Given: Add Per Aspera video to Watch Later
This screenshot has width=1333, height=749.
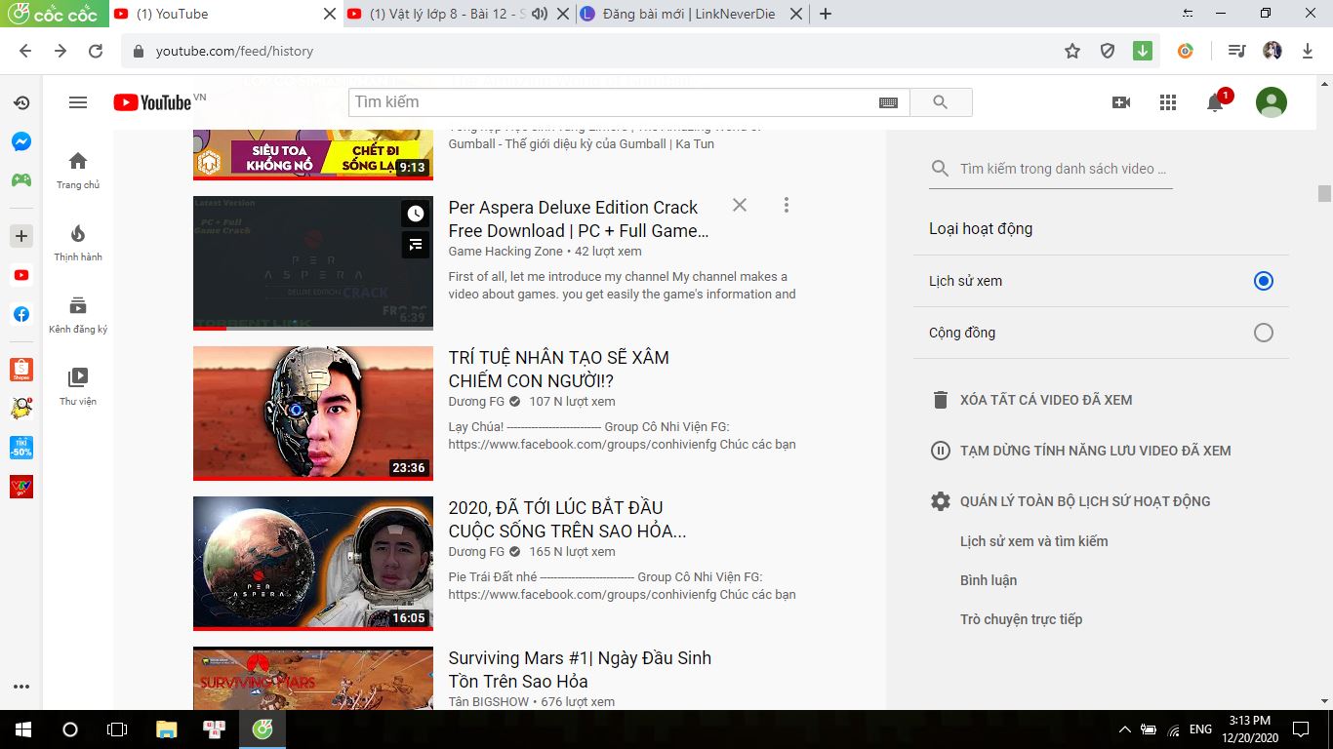Looking at the screenshot, I should point(416,214).
